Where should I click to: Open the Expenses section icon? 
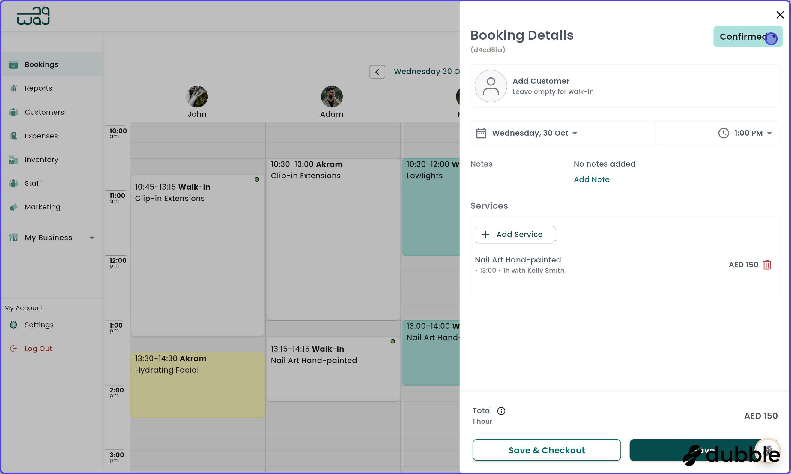(13, 136)
